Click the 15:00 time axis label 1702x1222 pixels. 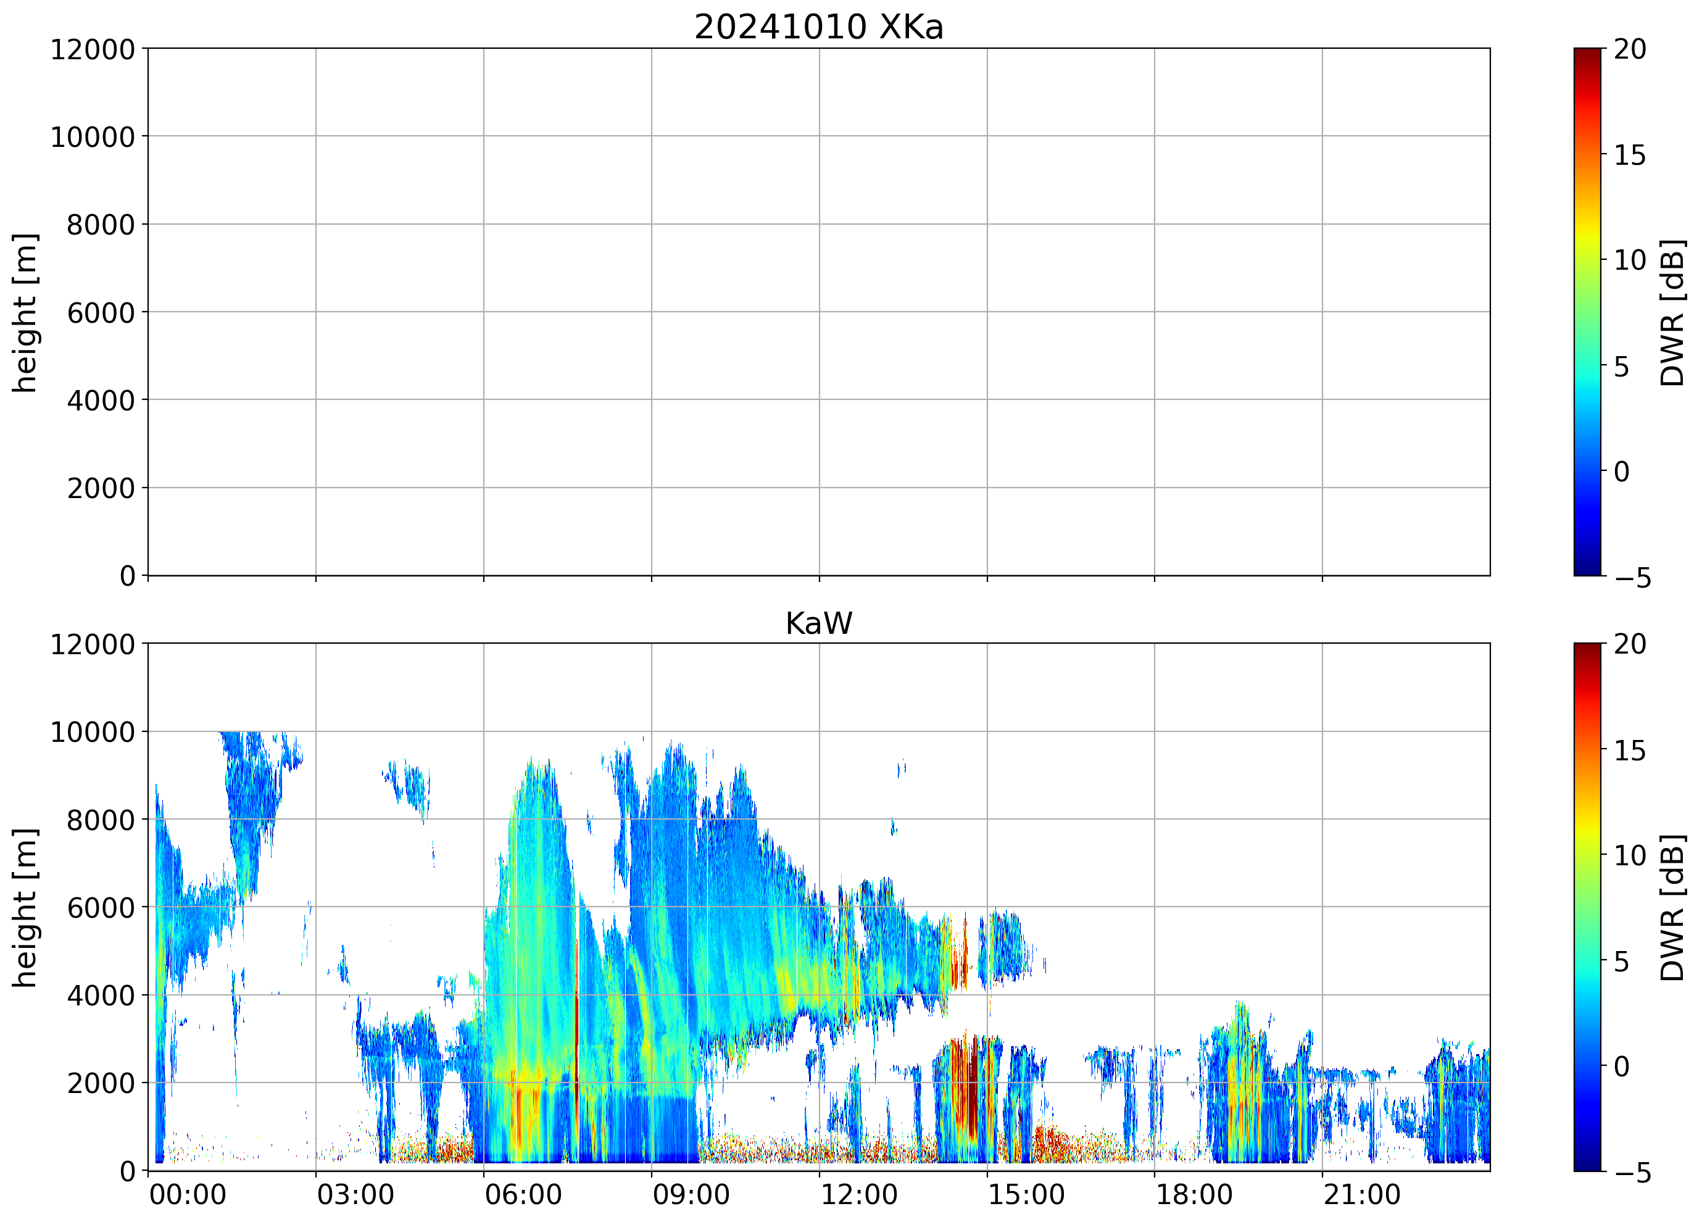(x=1026, y=1195)
